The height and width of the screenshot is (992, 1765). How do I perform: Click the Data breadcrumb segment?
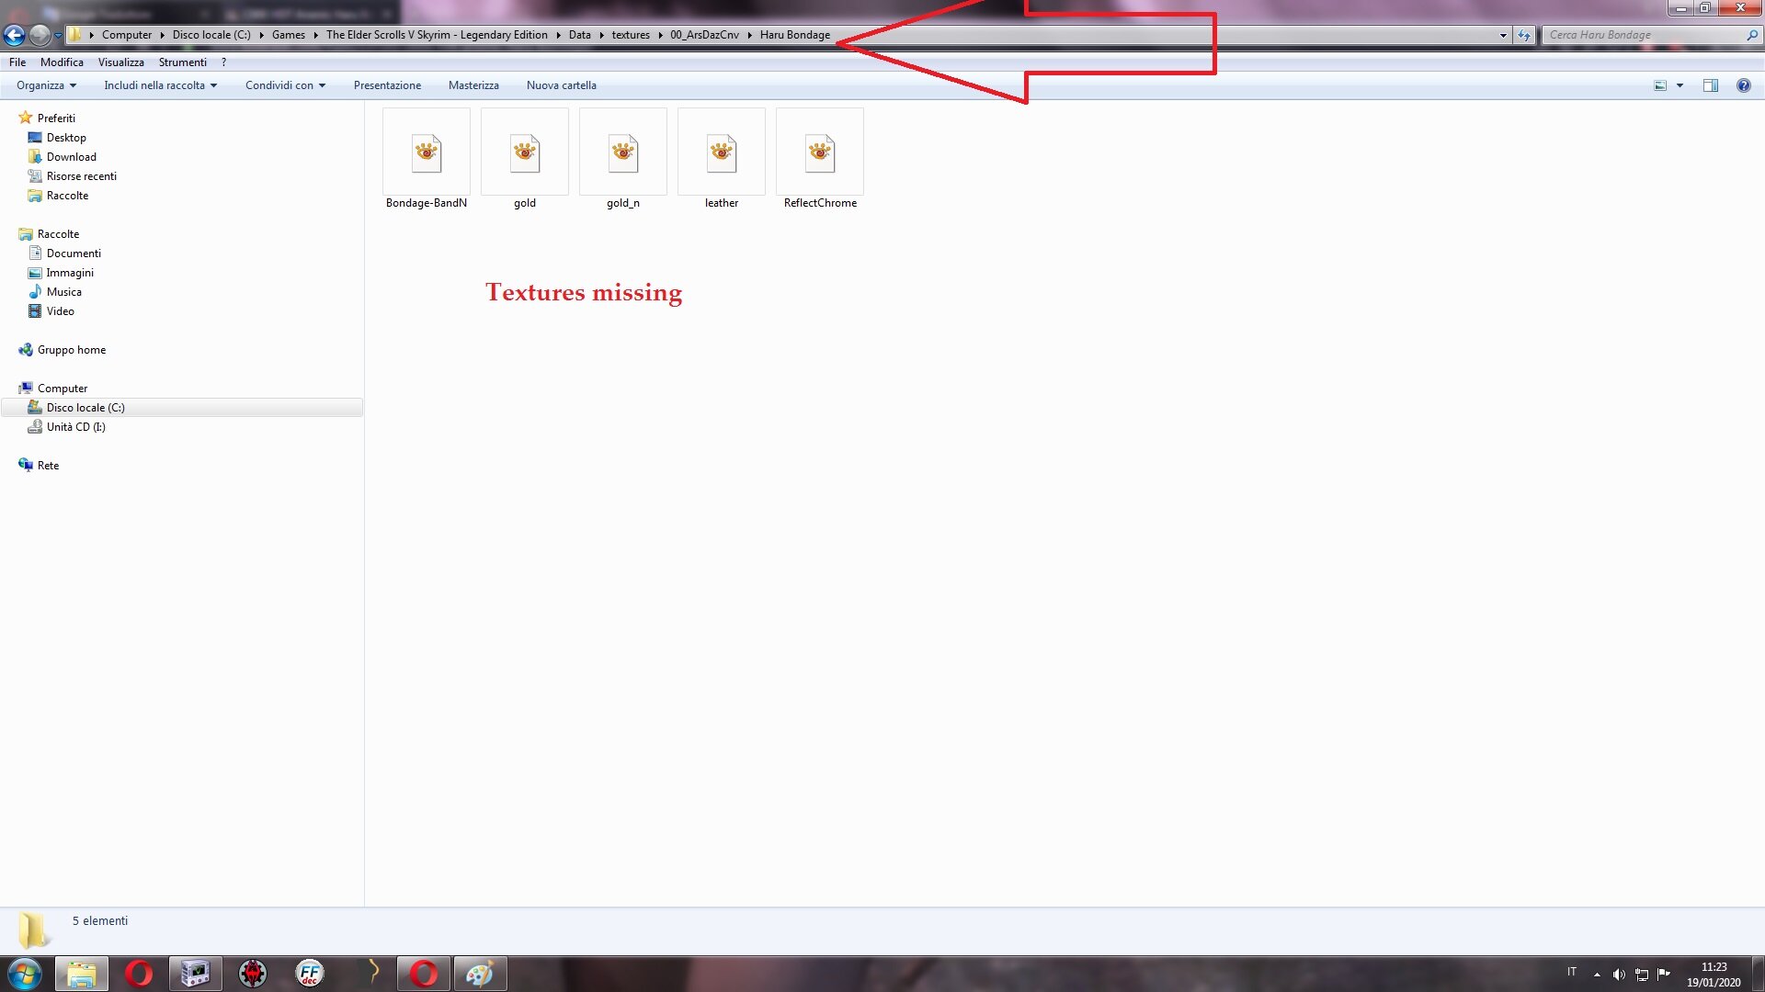click(x=579, y=35)
